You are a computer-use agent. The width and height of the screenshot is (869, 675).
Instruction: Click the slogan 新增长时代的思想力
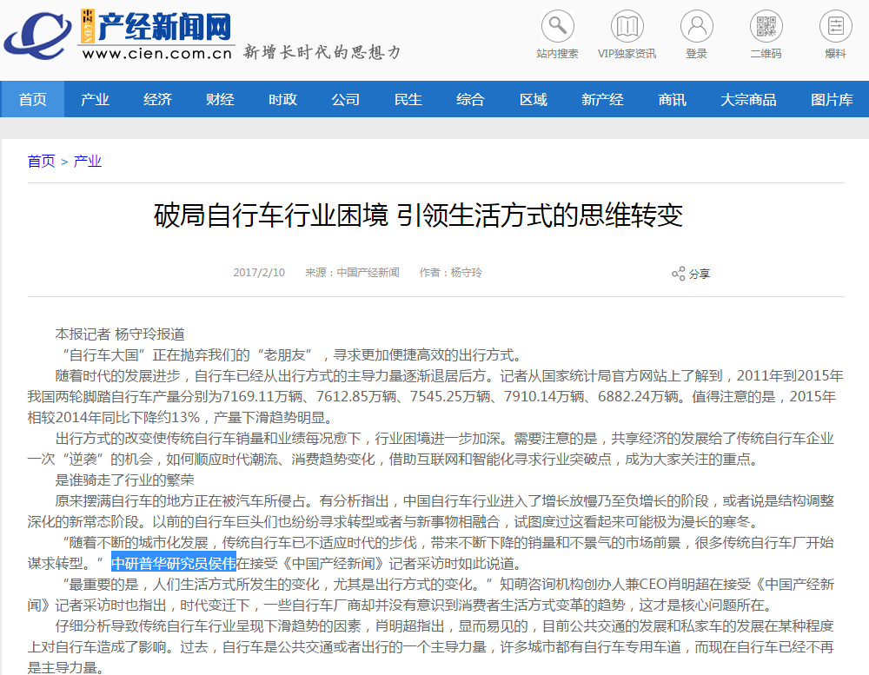pyautogui.click(x=322, y=52)
